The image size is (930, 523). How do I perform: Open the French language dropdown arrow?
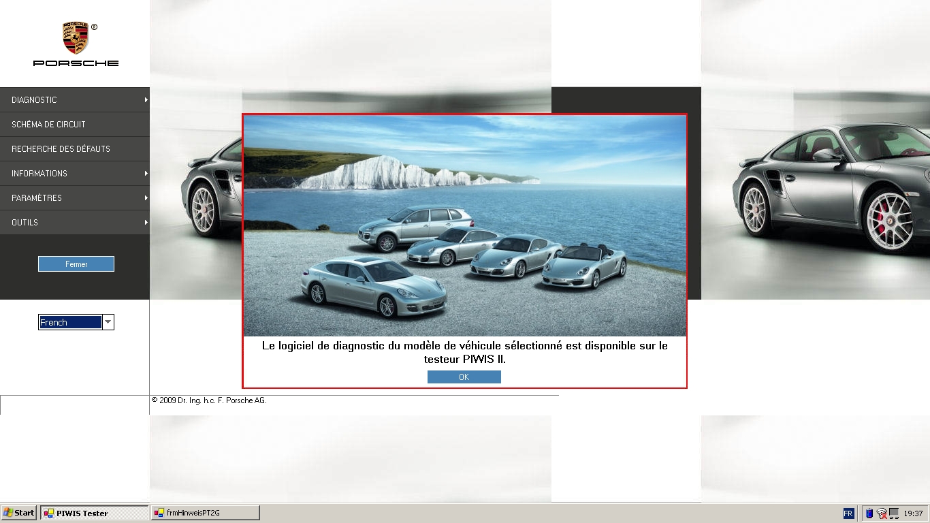[x=108, y=322]
